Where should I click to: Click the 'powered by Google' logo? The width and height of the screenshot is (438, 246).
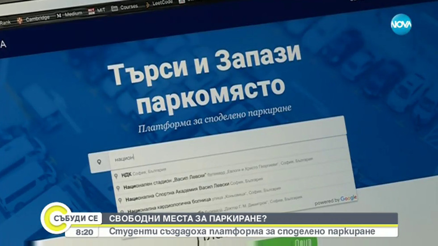(x=336, y=200)
